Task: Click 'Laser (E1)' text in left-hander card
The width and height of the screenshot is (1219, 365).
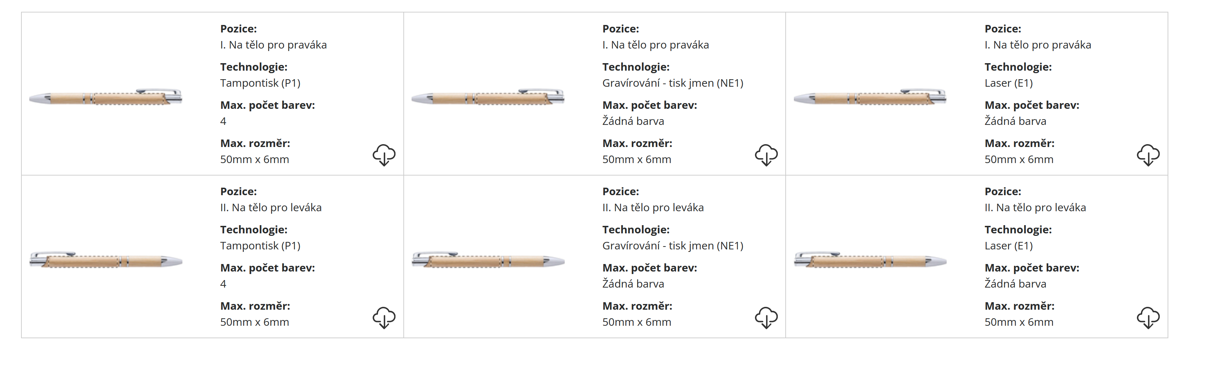Action: point(1008,246)
